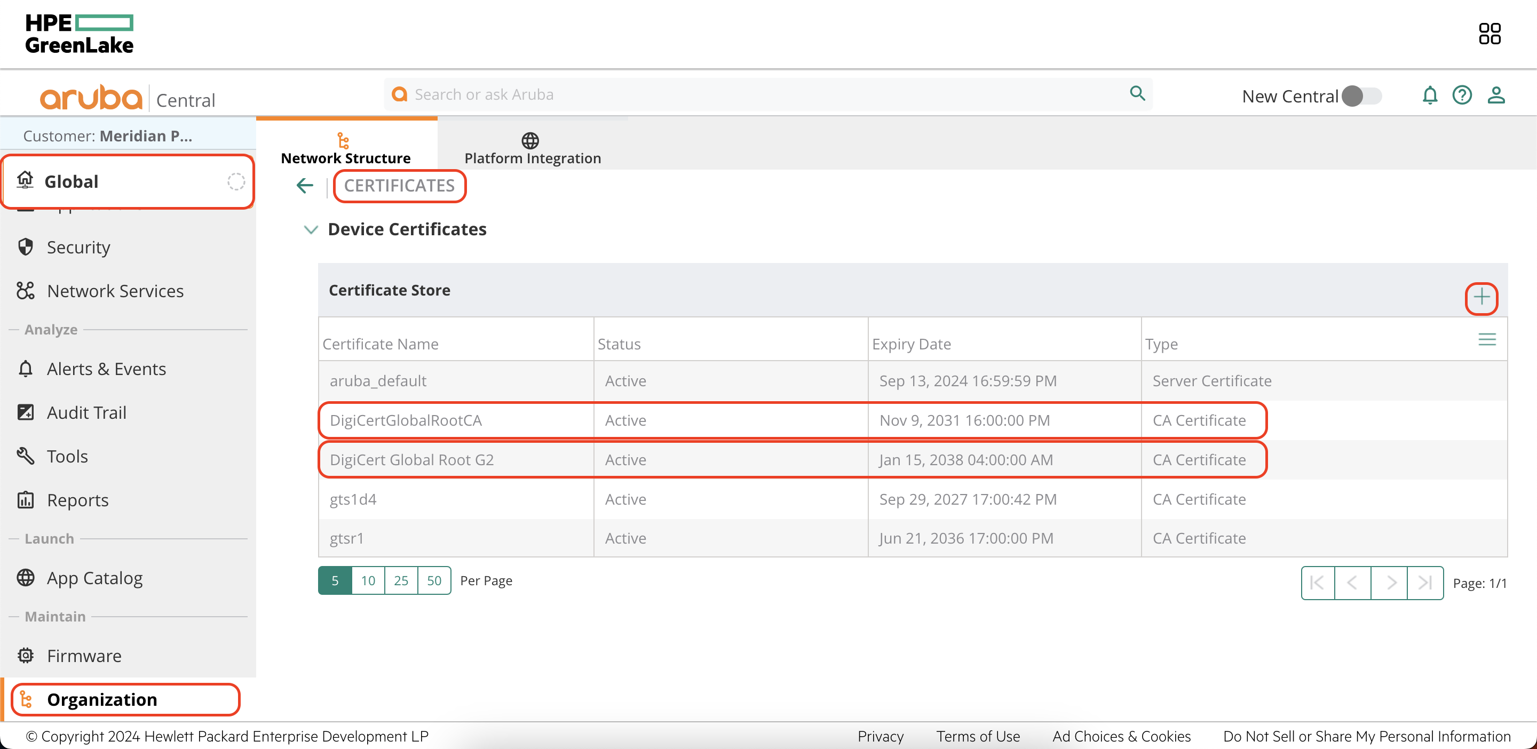Sort by Status column header
The height and width of the screenshot is (749, 1537).
tap(619, 344)
